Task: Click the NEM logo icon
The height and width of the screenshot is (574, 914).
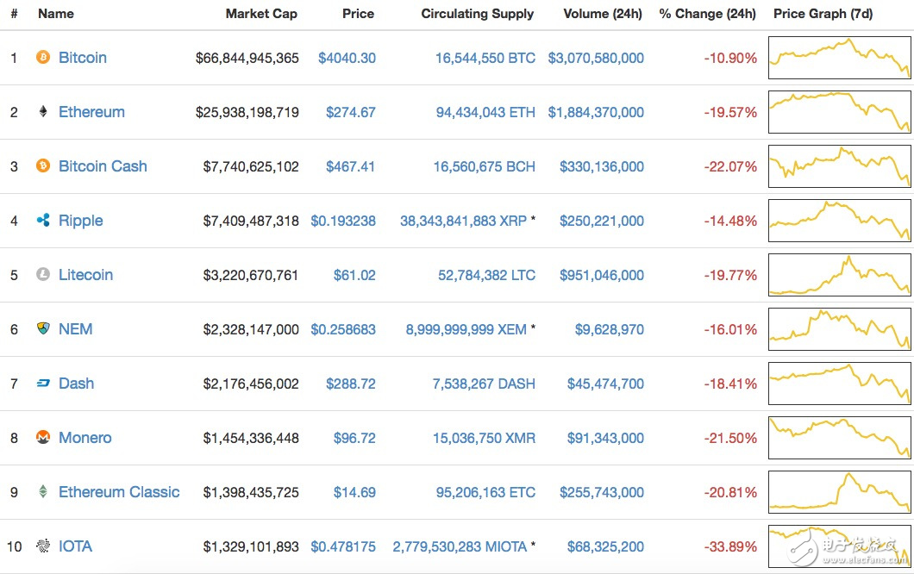Action: [42, 329]
